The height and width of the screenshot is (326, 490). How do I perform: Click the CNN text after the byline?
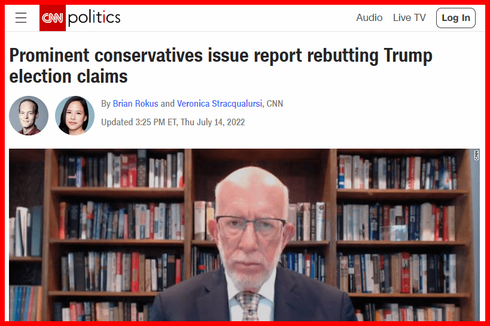pyautogui.click(x=275, y=104)
